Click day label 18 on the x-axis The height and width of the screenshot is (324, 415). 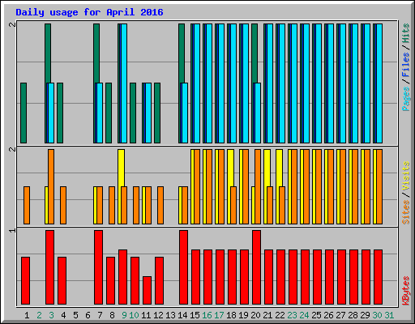[x=231, y=315]
